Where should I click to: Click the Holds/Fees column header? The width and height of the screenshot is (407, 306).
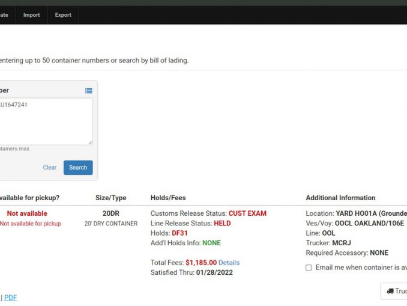[x=168, y=198]
